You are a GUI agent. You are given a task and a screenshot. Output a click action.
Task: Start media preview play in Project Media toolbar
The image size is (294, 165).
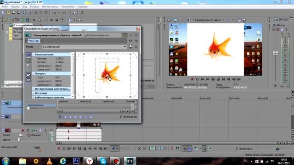(x=52, y=20)
